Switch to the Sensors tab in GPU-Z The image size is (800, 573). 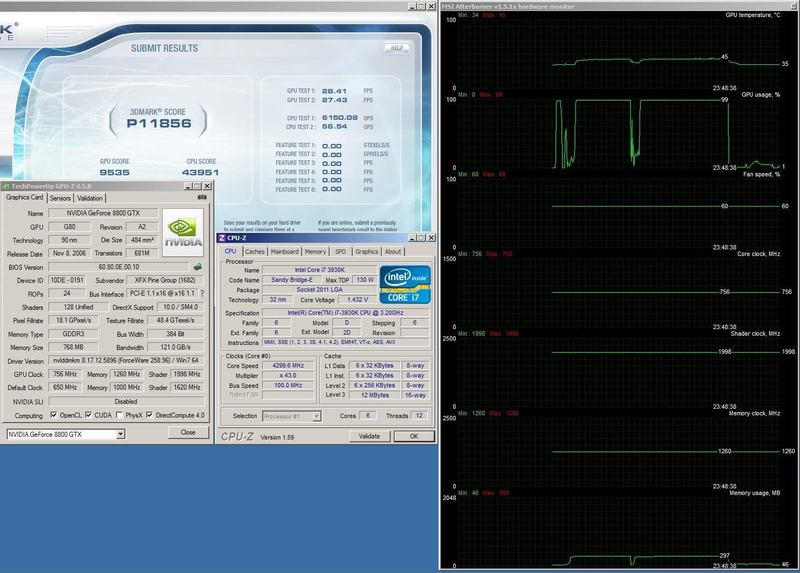pos(60,198)
